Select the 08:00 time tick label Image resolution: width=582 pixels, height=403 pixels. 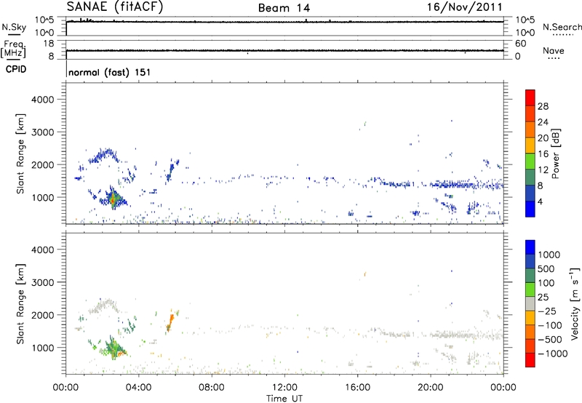coord(211,388)
